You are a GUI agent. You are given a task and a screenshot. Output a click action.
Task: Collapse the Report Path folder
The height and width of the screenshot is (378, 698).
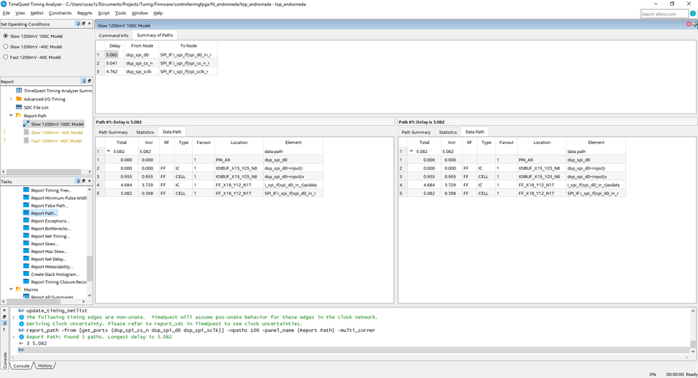tap(11, 115)
